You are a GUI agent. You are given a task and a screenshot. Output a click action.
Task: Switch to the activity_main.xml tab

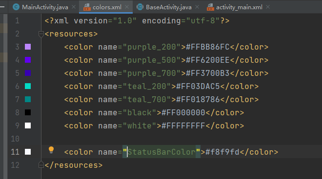239,7
